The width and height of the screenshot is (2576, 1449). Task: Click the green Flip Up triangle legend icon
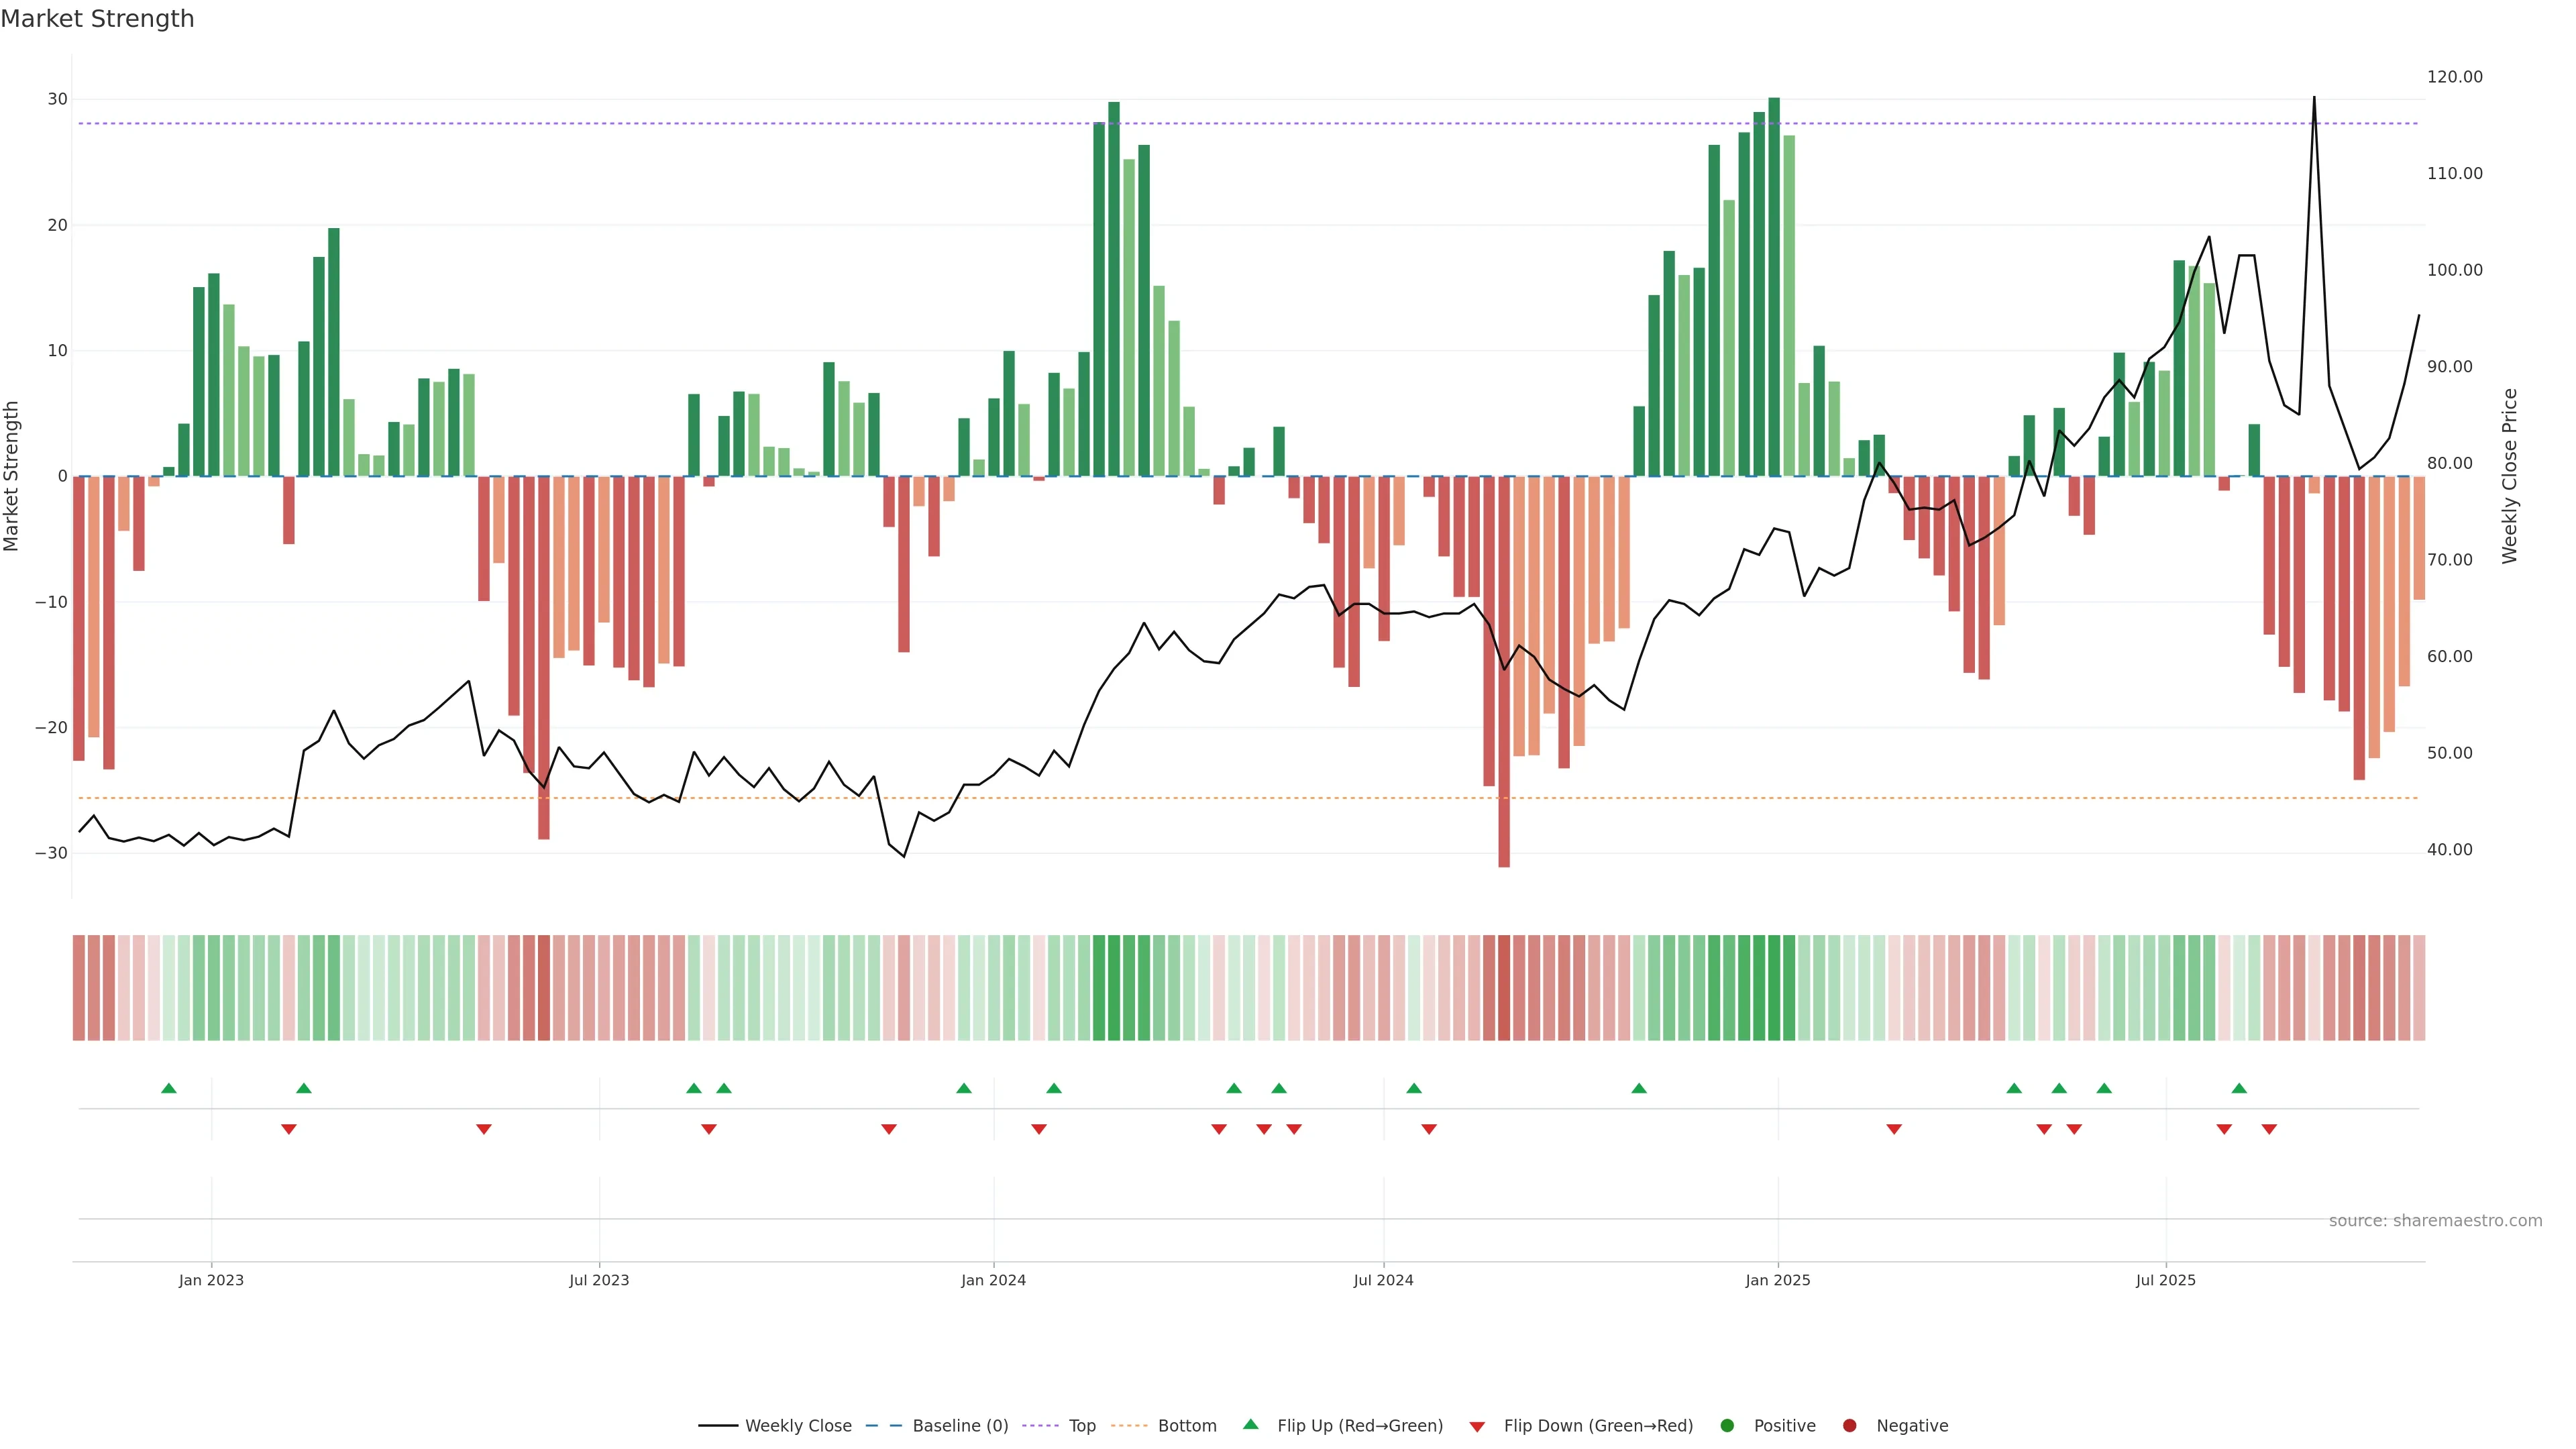point(1250,1424)
